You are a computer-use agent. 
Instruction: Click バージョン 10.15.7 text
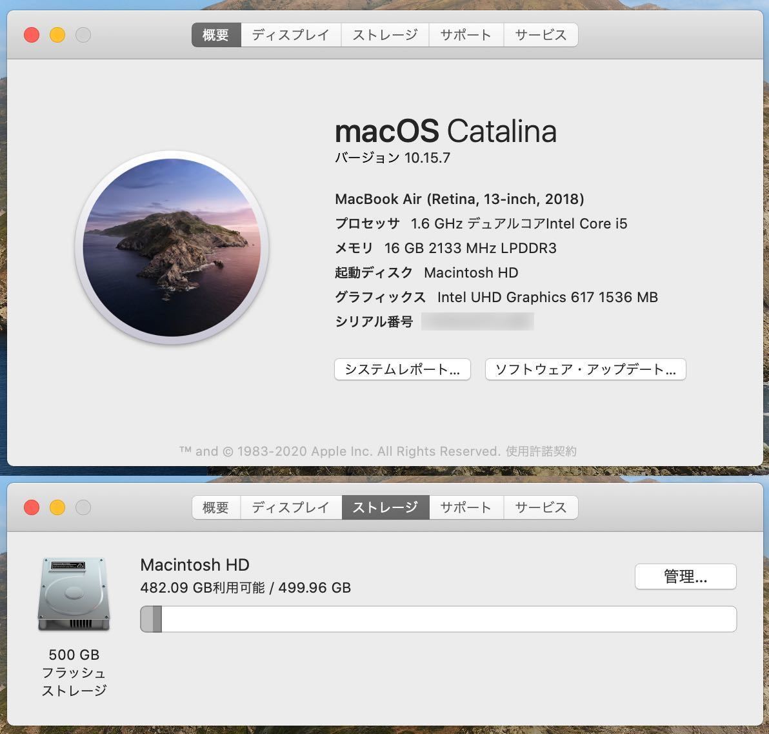[x=392, y=158]
